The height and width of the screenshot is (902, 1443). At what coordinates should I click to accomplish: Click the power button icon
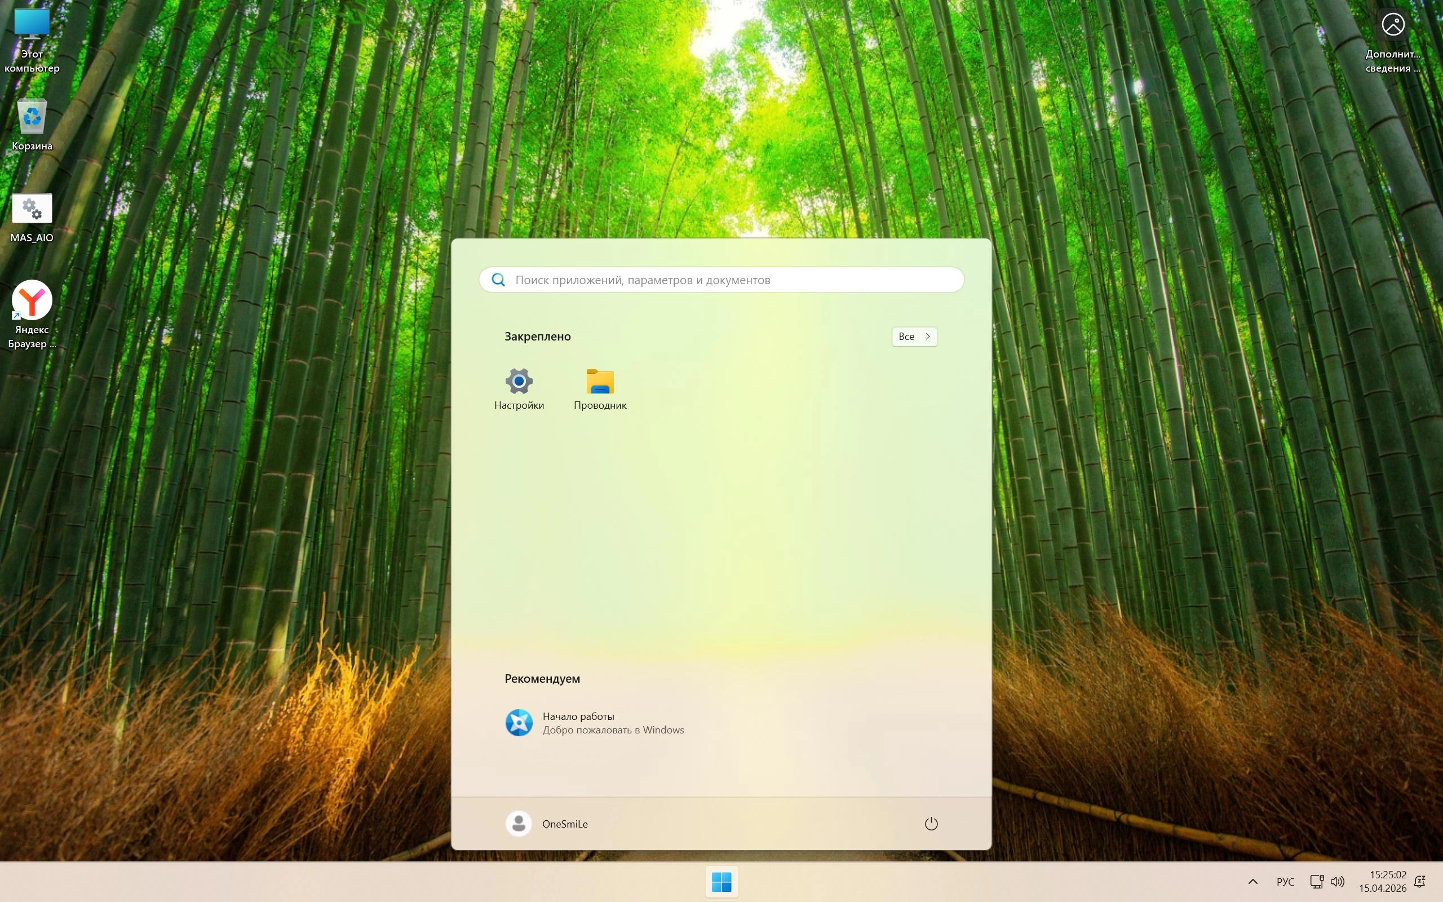coord(931,824)
